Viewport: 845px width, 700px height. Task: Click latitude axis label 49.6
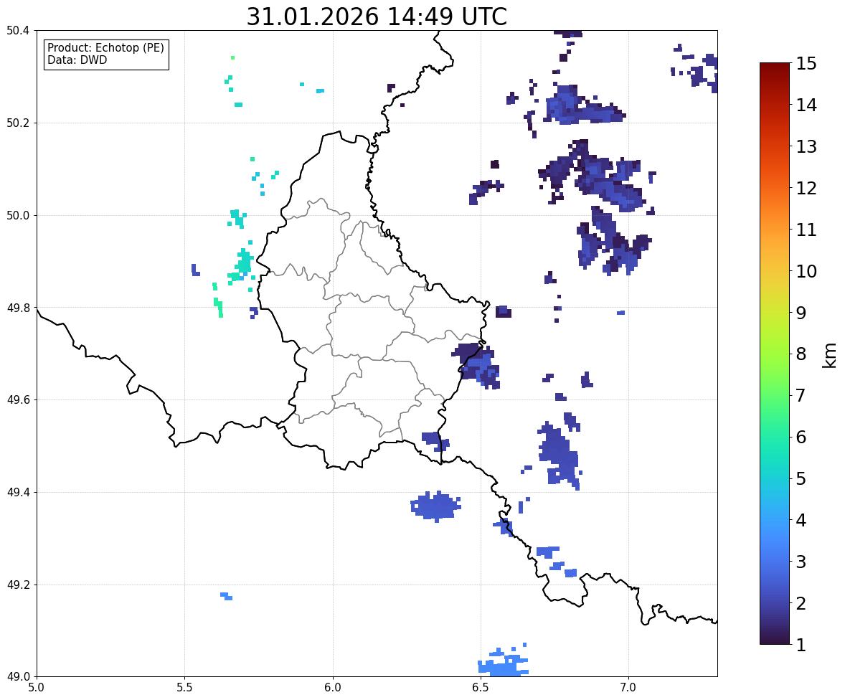click(18, 399)
